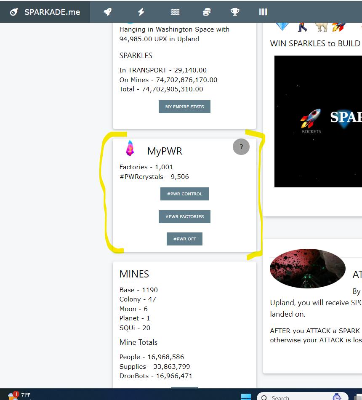Click the coins stack navbar icon
362x400 pixels.
(x=206, y=12)
